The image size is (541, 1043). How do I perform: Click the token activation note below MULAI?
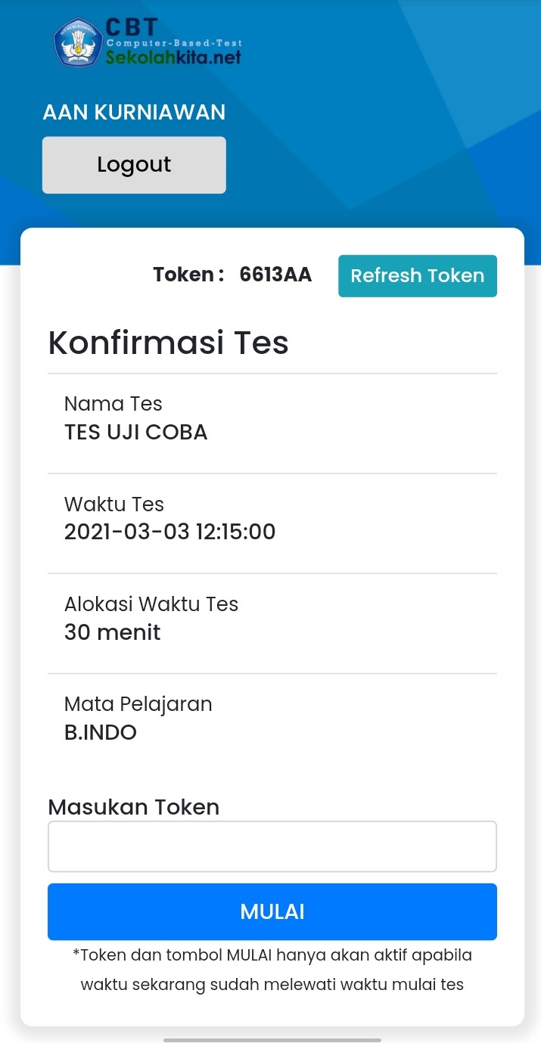point(272,970)
